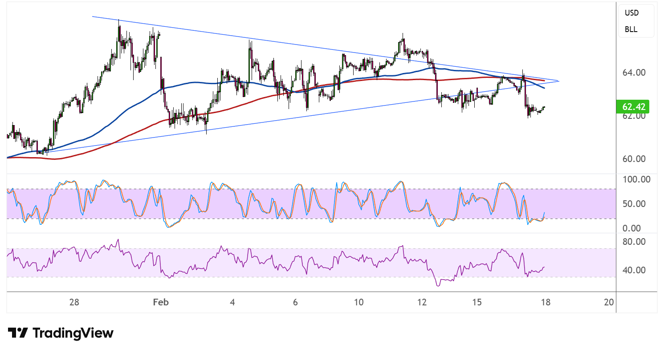Click the 18 date marker on time axis

[x=546, y=302]
